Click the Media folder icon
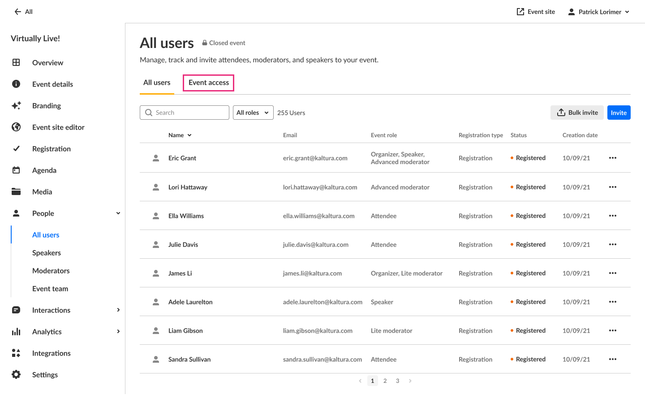This screenshot has height=408, width=645. 16,192
